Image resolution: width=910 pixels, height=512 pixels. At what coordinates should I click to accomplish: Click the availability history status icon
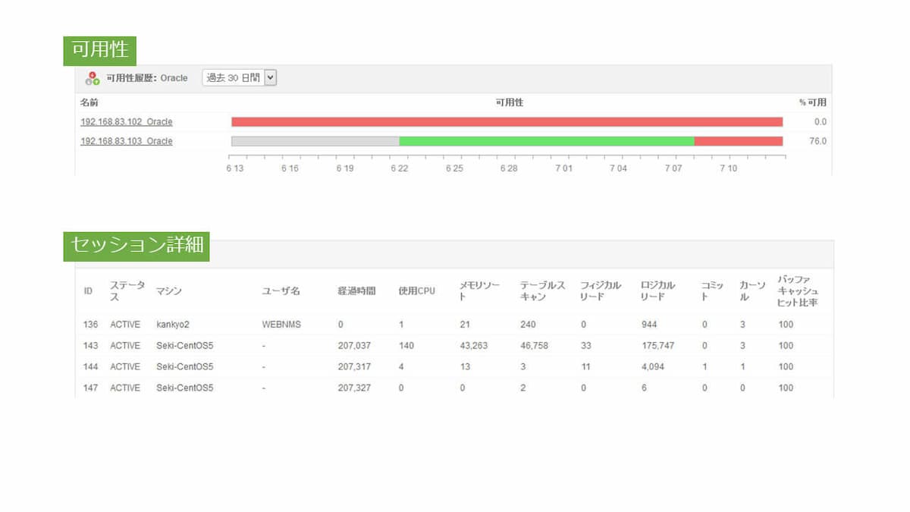[x=94, y=77]
